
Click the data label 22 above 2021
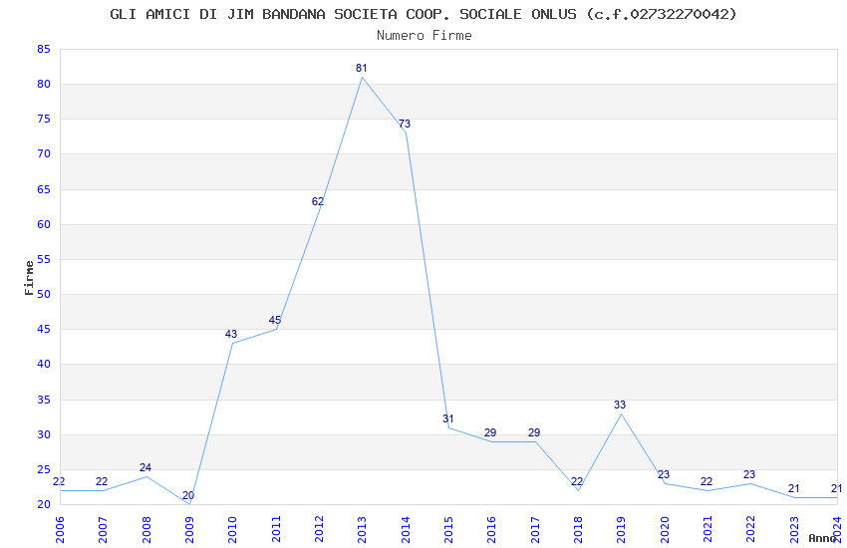(706, 481)
